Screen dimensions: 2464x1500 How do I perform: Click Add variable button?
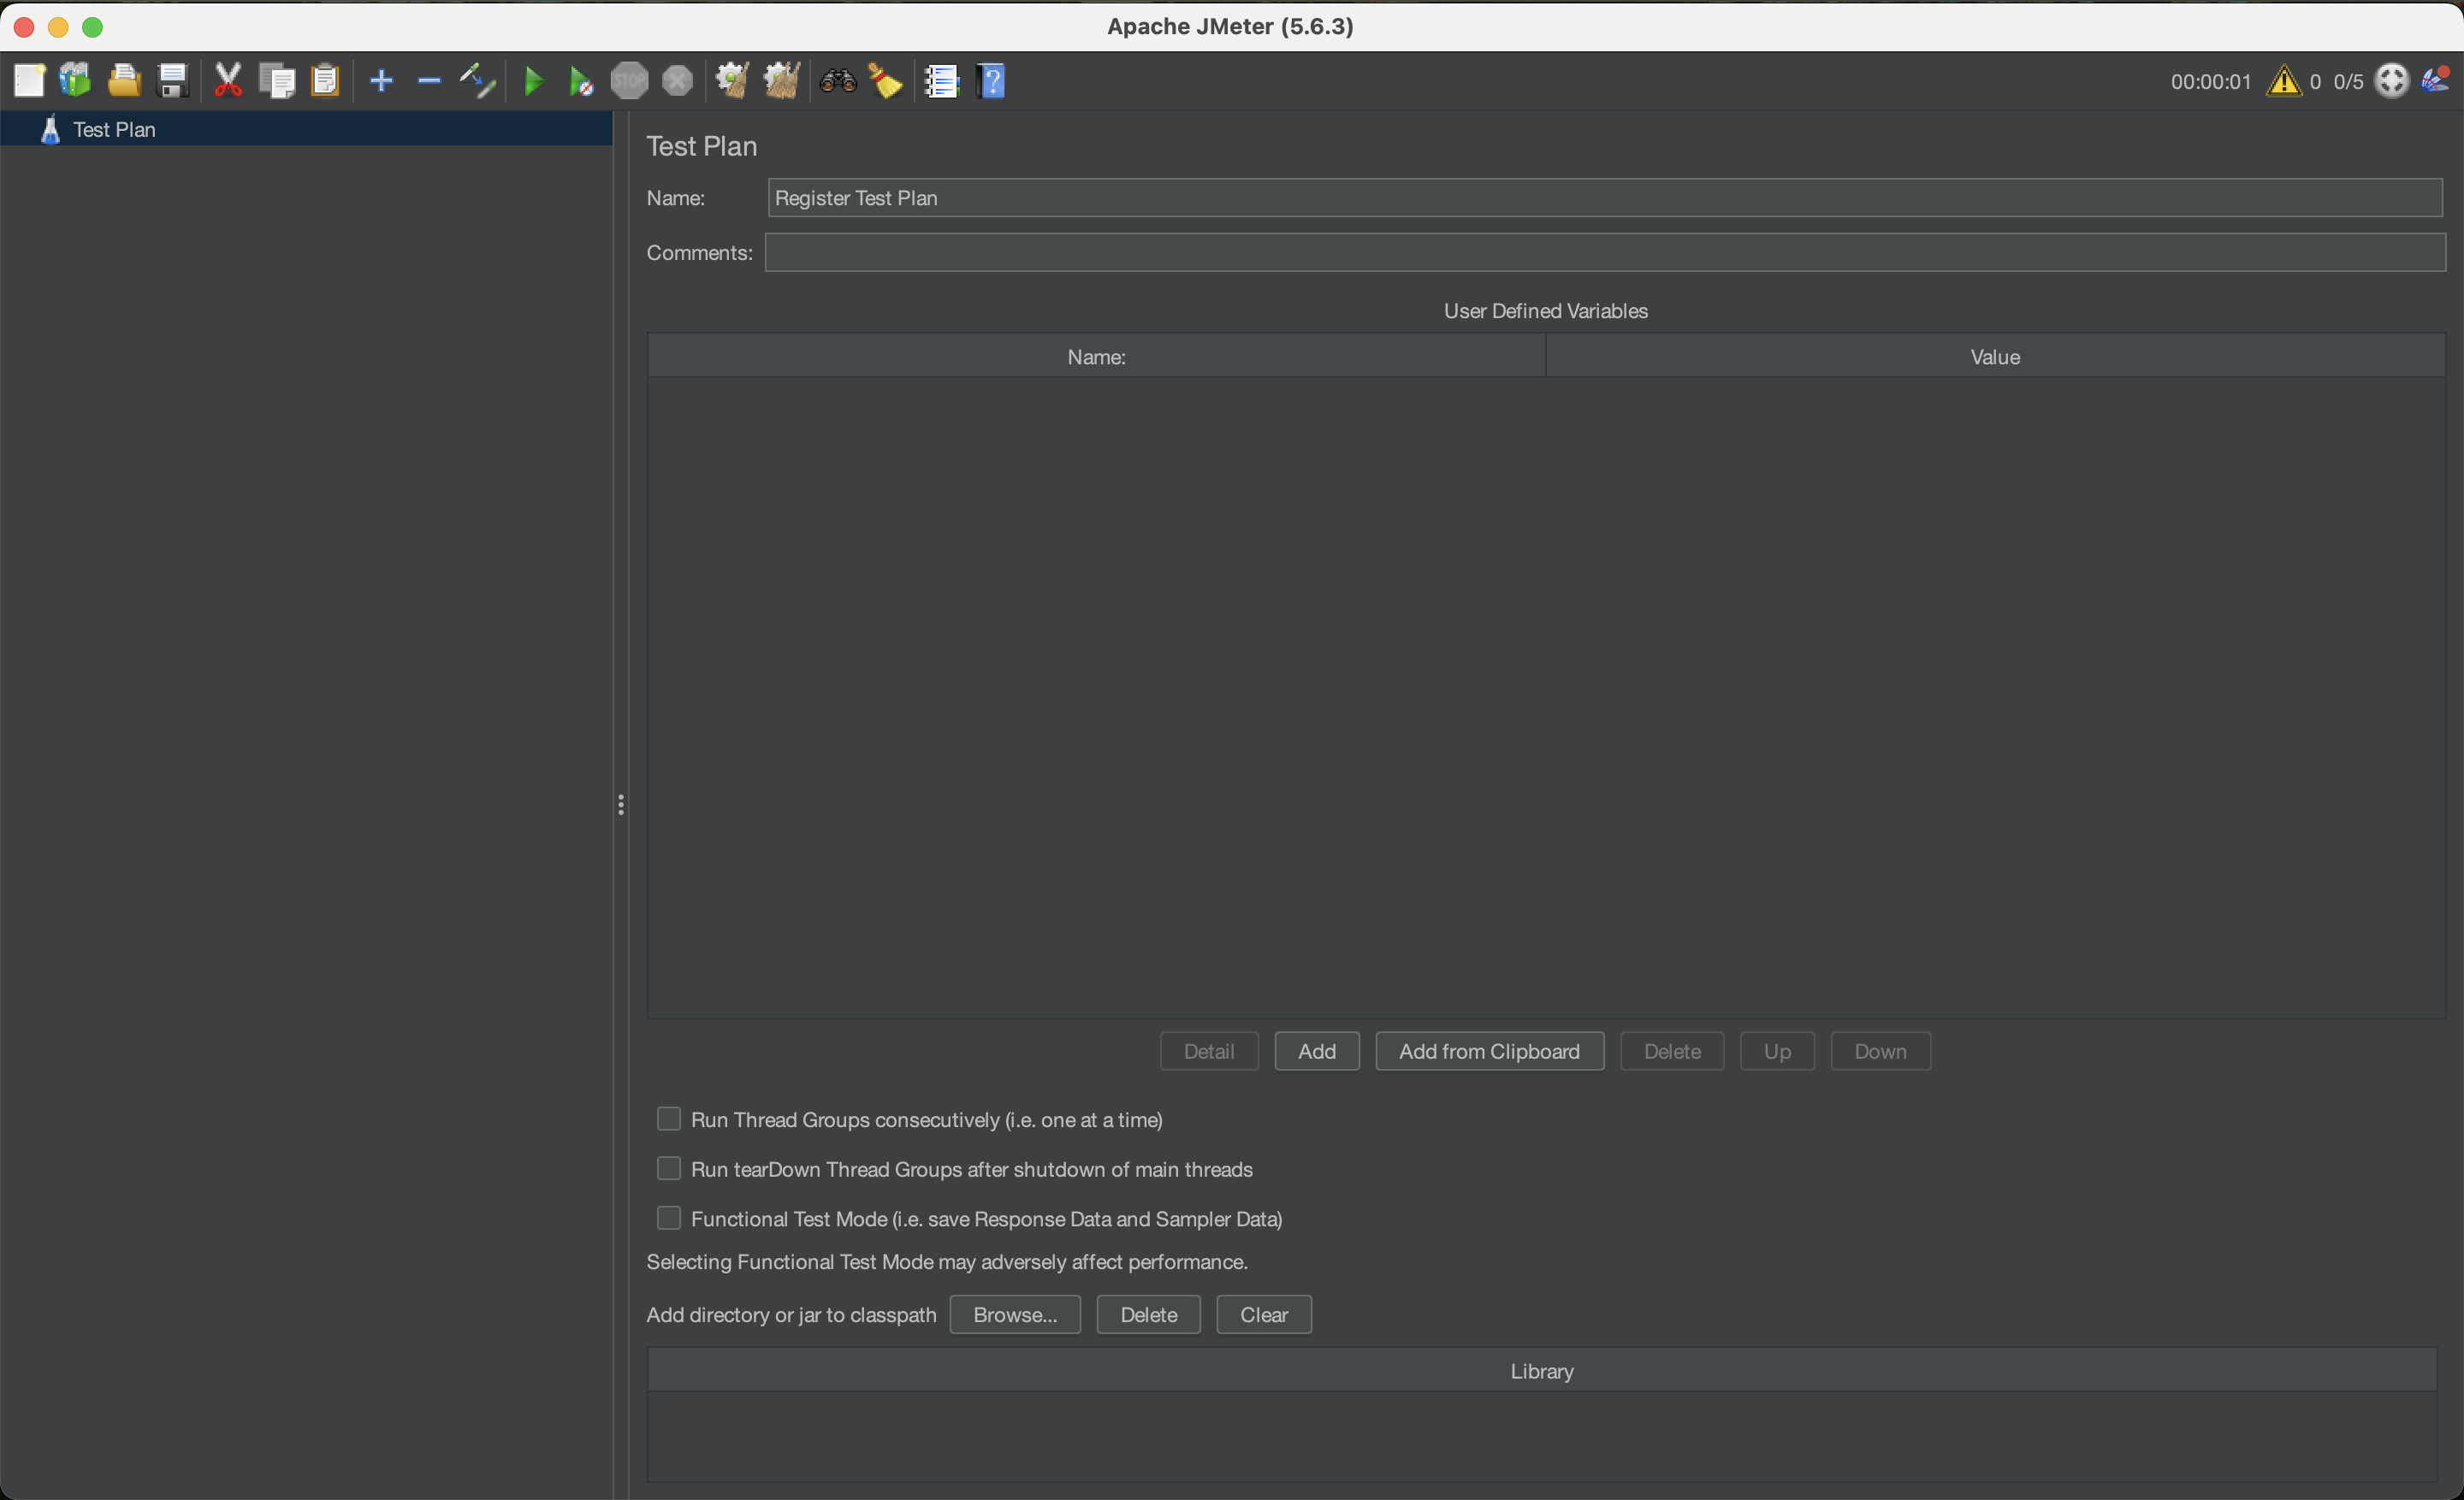pos(1316,1051)
